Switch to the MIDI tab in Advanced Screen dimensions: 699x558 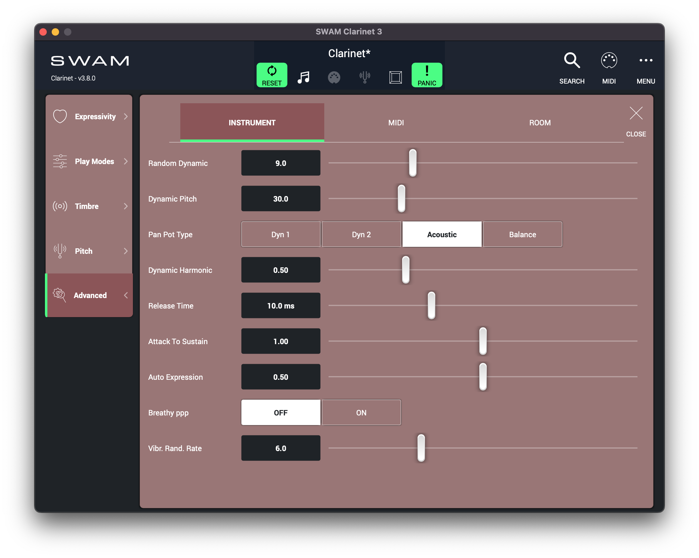[x=396, y=123]
